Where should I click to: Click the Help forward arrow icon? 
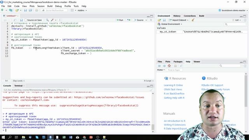point(164,66)
